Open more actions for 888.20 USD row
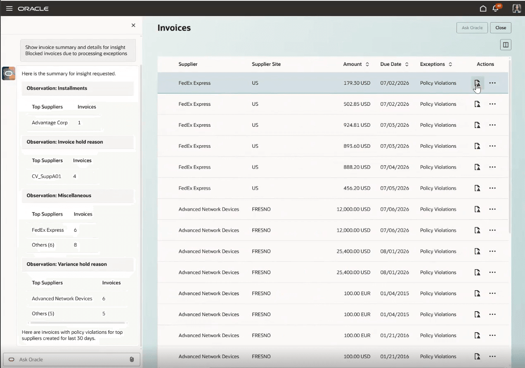The height and width of the screenshot is (368, 525). (492, 167)
